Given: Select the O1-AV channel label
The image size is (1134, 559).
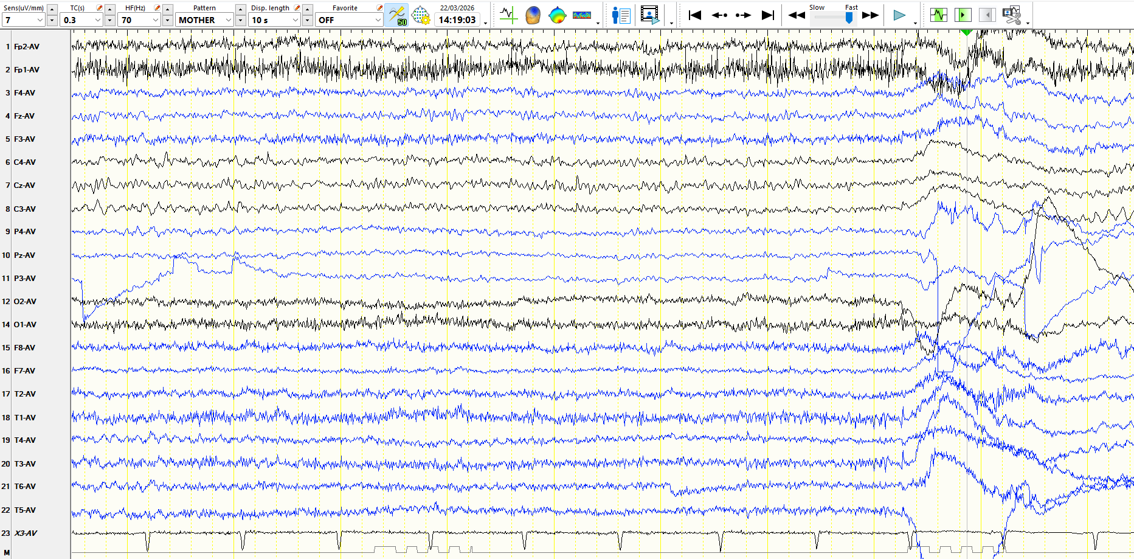Looking at the screenshot, I should point(25,325).
